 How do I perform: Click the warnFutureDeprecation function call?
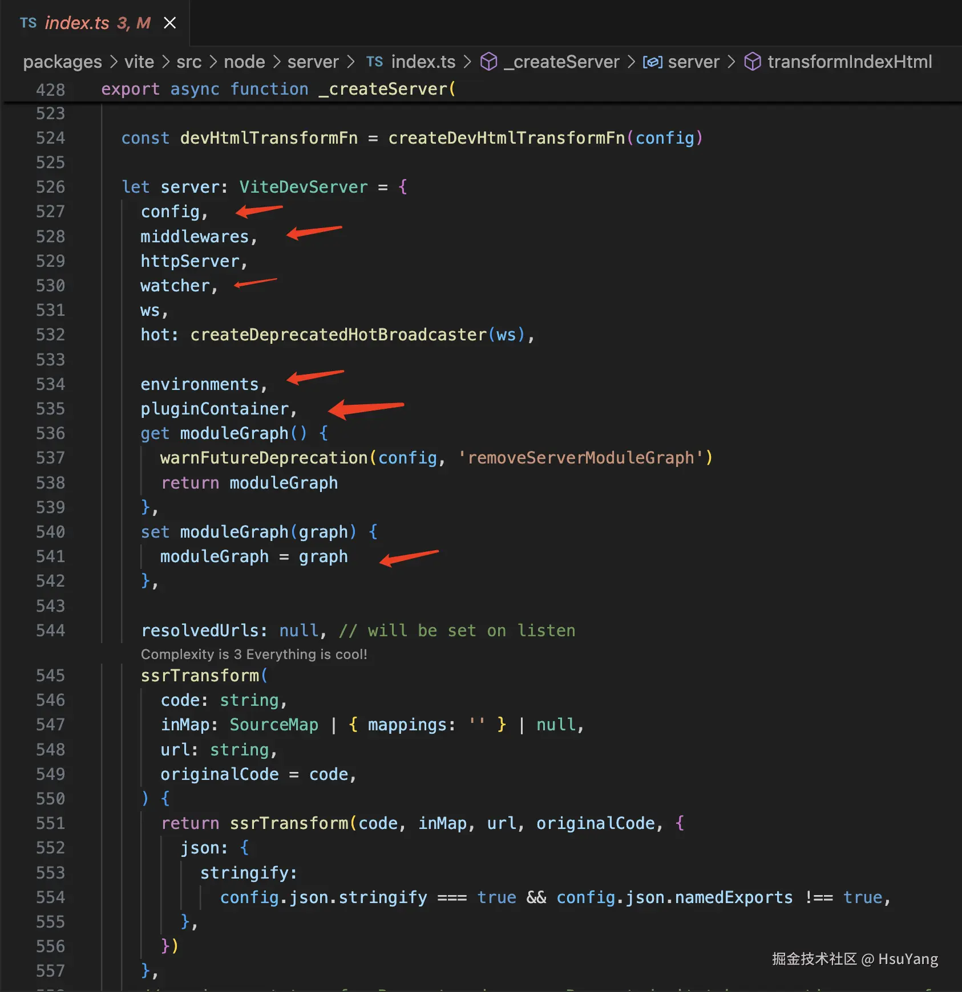coord(264,458)
